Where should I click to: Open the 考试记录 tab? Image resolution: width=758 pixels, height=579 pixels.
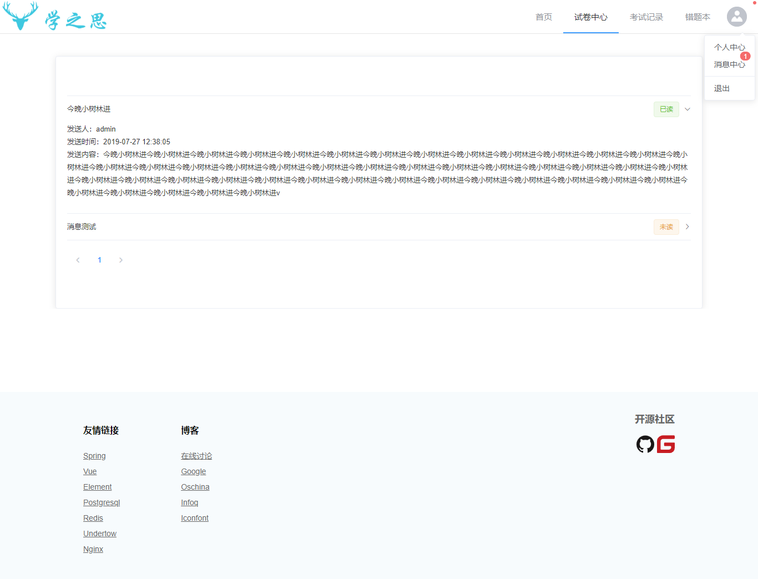[646, 17]
